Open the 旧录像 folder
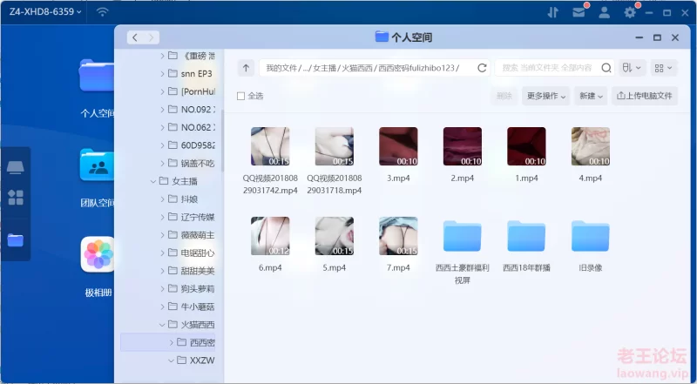Image resolution: width=697 pixels, height=384 pixels. [x=590, y=246]
